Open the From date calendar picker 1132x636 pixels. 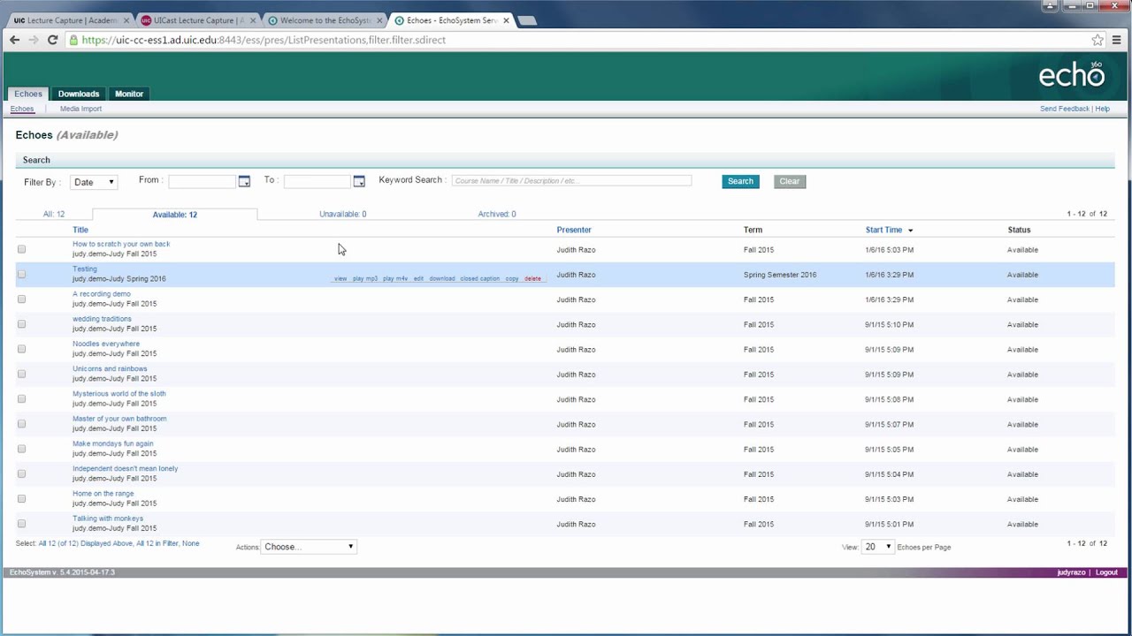point(244,181)
